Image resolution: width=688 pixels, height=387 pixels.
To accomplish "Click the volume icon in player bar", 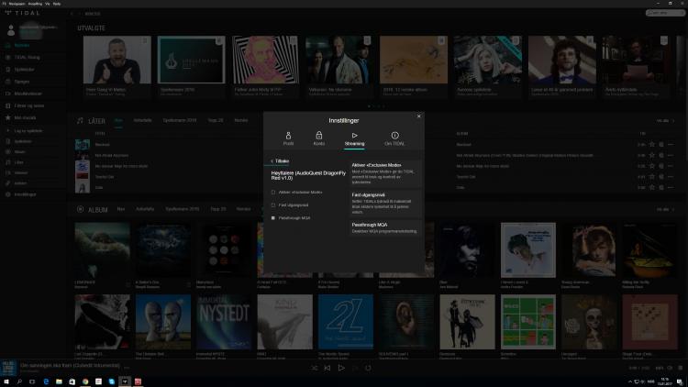I will 670,368.
